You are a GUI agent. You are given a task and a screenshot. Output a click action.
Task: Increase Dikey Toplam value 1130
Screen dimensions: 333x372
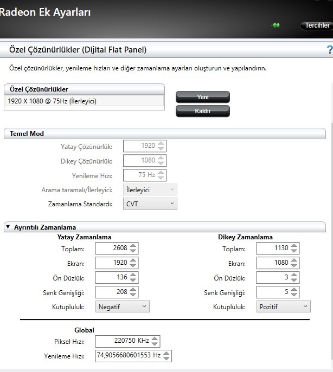coord(294,246)
